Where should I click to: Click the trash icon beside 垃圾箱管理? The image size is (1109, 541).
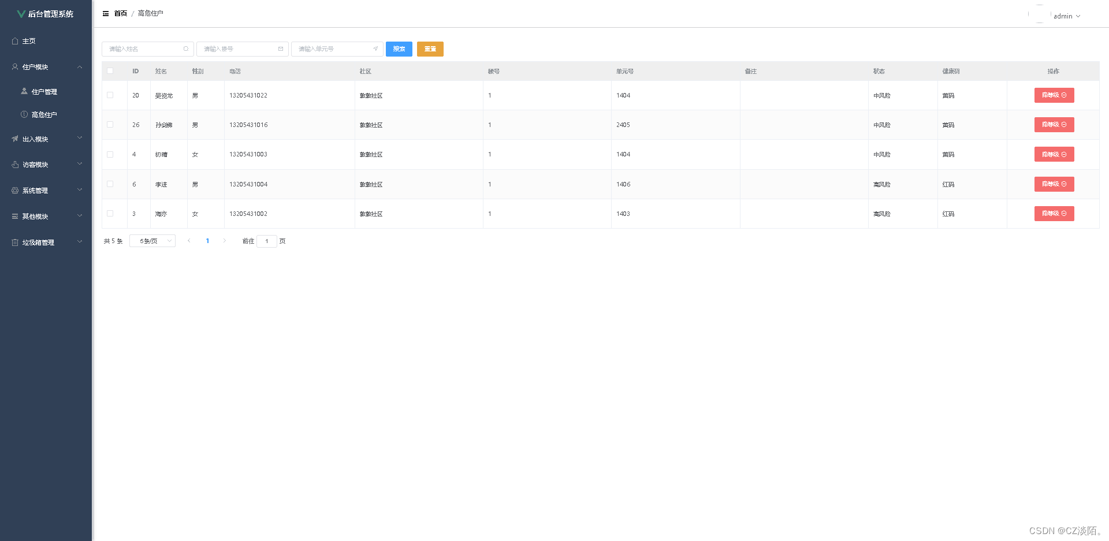(x=15, y=242)
